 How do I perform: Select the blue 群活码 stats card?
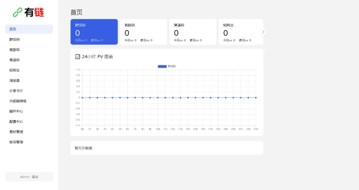(x=94, y=32)
